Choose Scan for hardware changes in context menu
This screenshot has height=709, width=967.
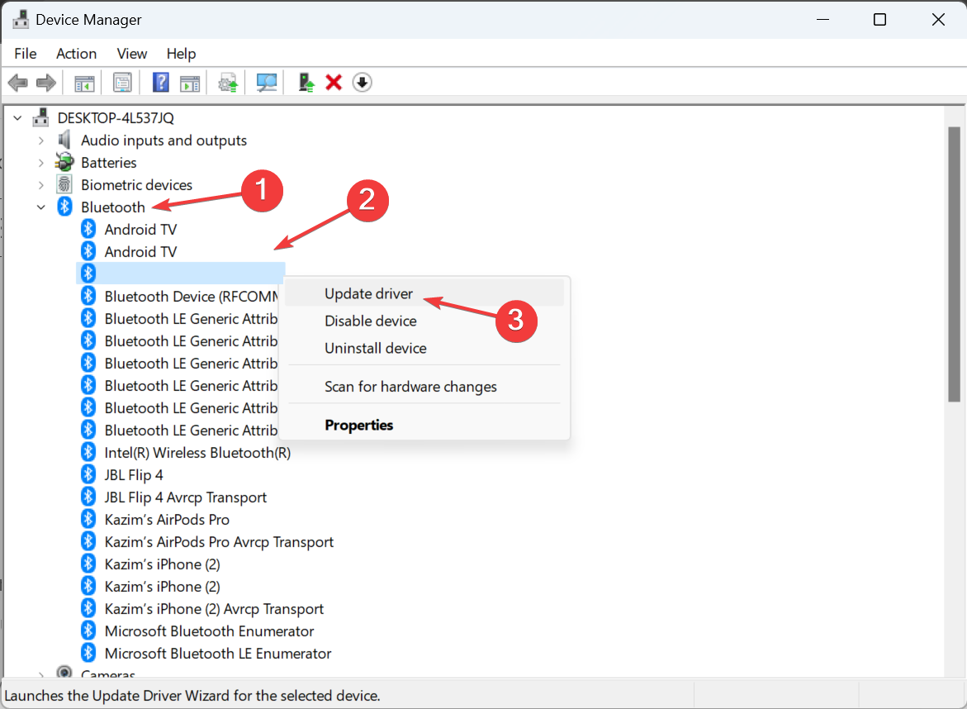(424, 387)
